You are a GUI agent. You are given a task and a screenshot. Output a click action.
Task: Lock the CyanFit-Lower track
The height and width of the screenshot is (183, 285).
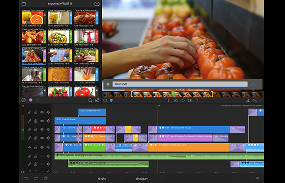tap(36, 121)
